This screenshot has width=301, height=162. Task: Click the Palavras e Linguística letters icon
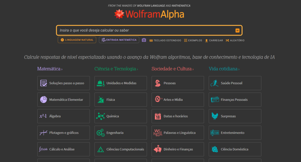[x=158, y=133]
